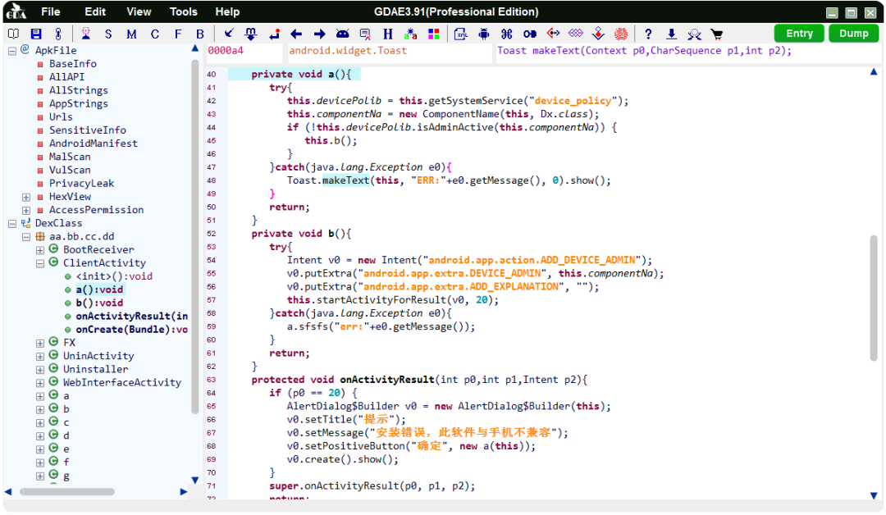This screenshot has height=515, width=886.
Task: Click the tree panel scroll down arrow
Action: click(195, 480)
